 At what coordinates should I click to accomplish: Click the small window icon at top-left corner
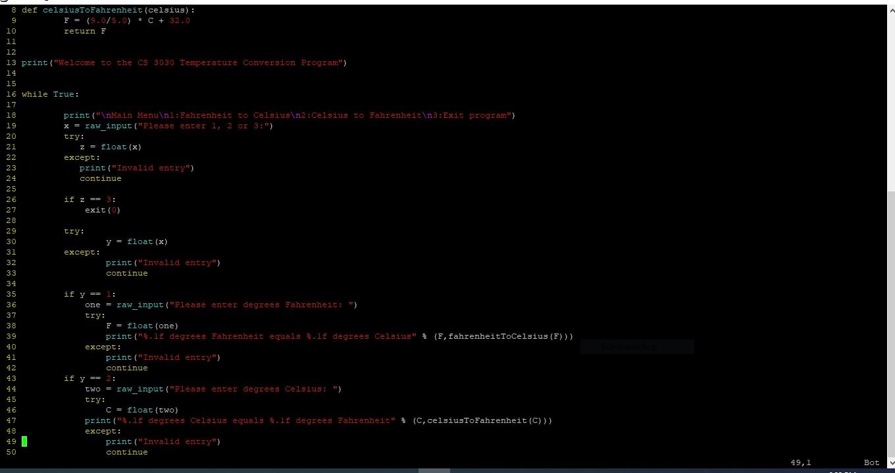point(5,3)
